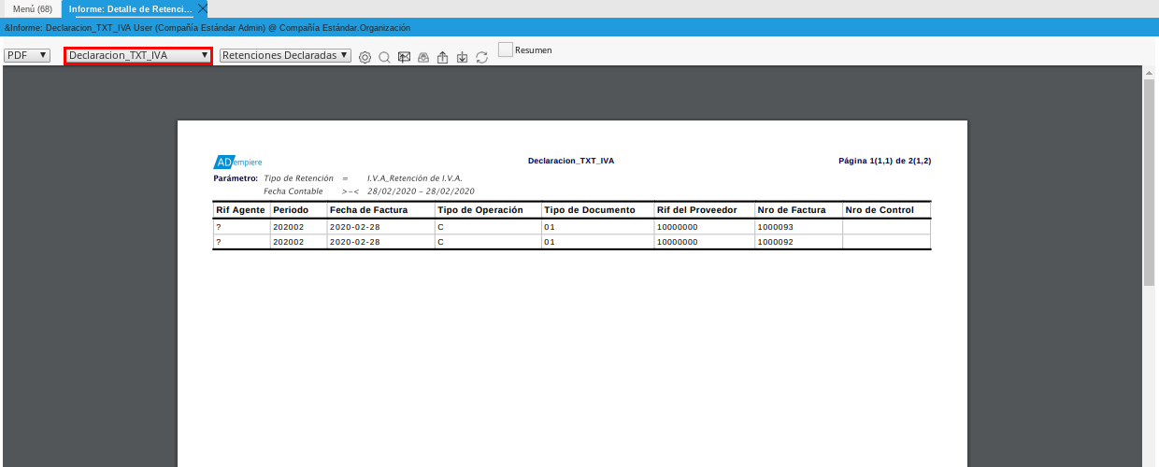Click the export upload arrow icon

[442, 57]
